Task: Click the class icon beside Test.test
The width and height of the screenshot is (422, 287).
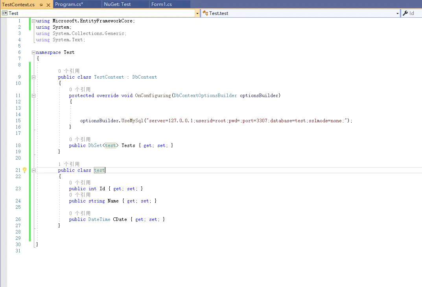Action: click(205, 13)
